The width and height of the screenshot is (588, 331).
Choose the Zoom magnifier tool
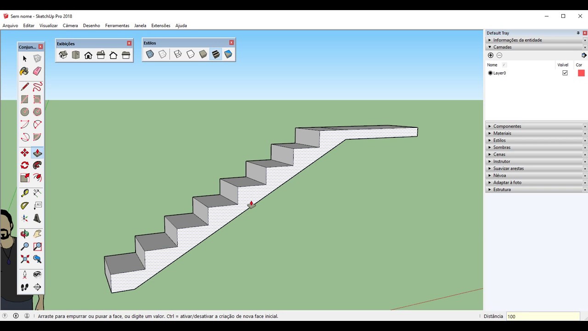25,246
